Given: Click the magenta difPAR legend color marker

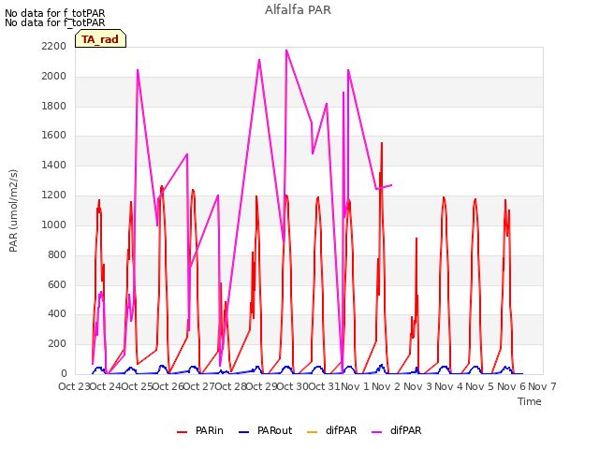Looking at the screenshot, I should pos(376,432).
